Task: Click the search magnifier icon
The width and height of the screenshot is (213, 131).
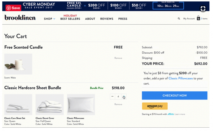Action: [x=179, y=19]
